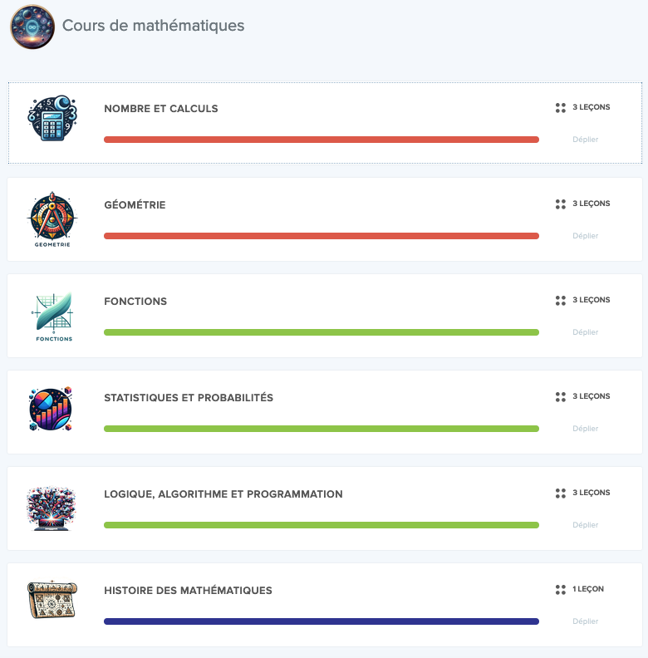Click the four-dot lessons icon in Géométrie row
The height and width of the screenshot is (658, 648).
pos(561,204)
